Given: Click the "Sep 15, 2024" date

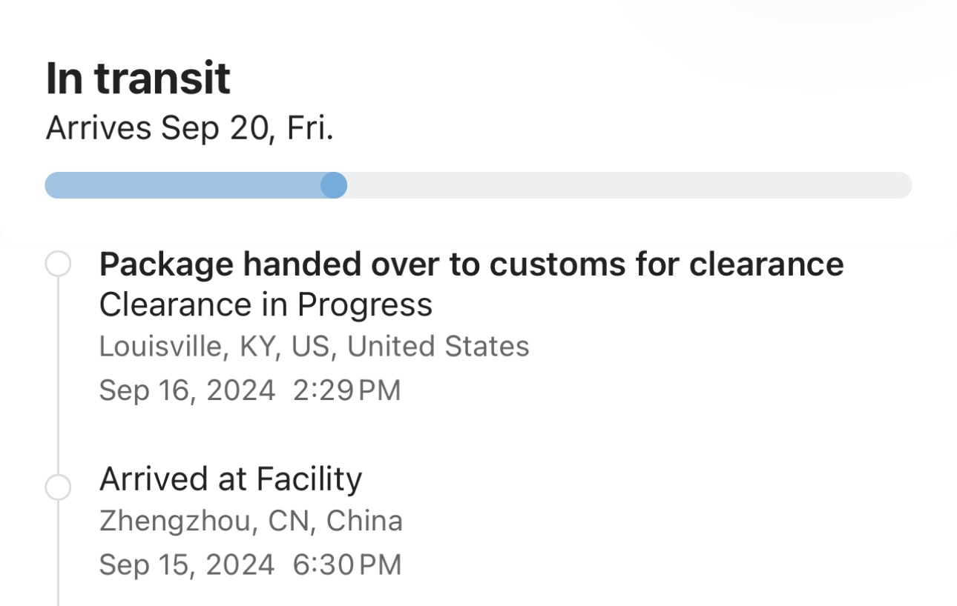Looking at the screenshot, I should tap(186, 565).
